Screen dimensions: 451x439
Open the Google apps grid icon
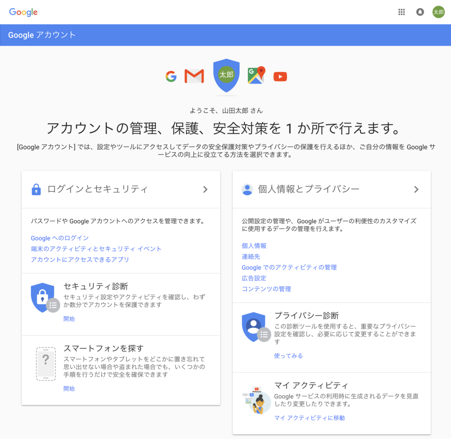point(402,12)
